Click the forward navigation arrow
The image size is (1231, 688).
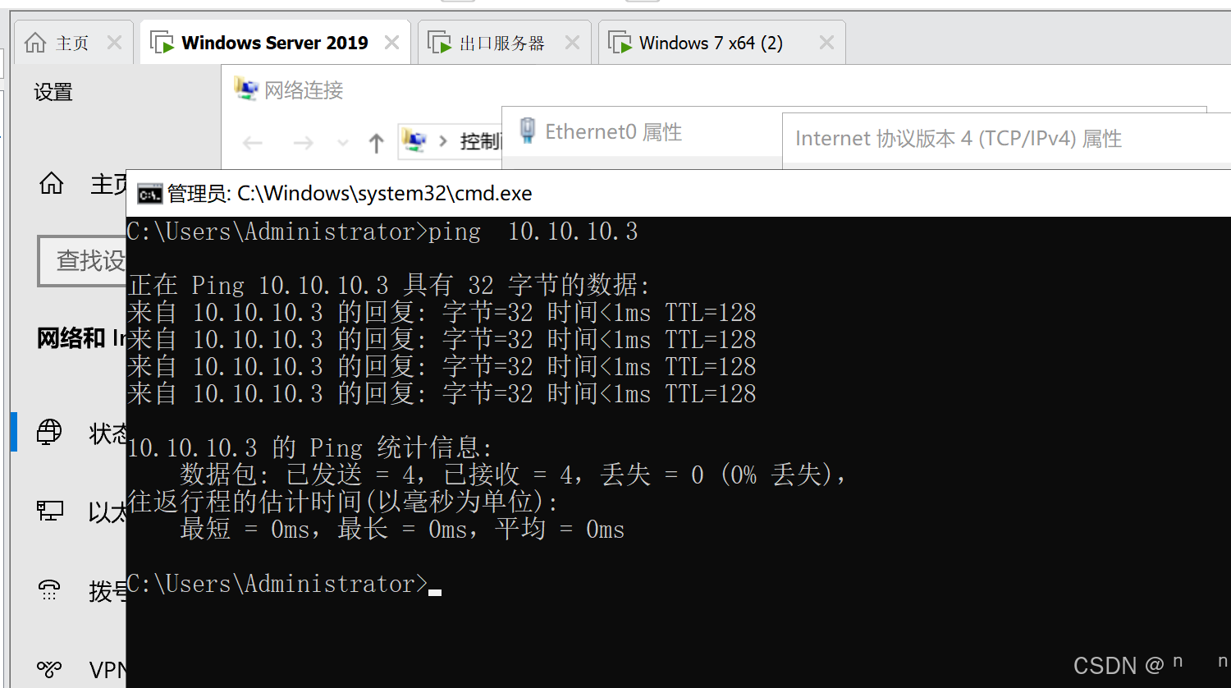pos(303,142)
